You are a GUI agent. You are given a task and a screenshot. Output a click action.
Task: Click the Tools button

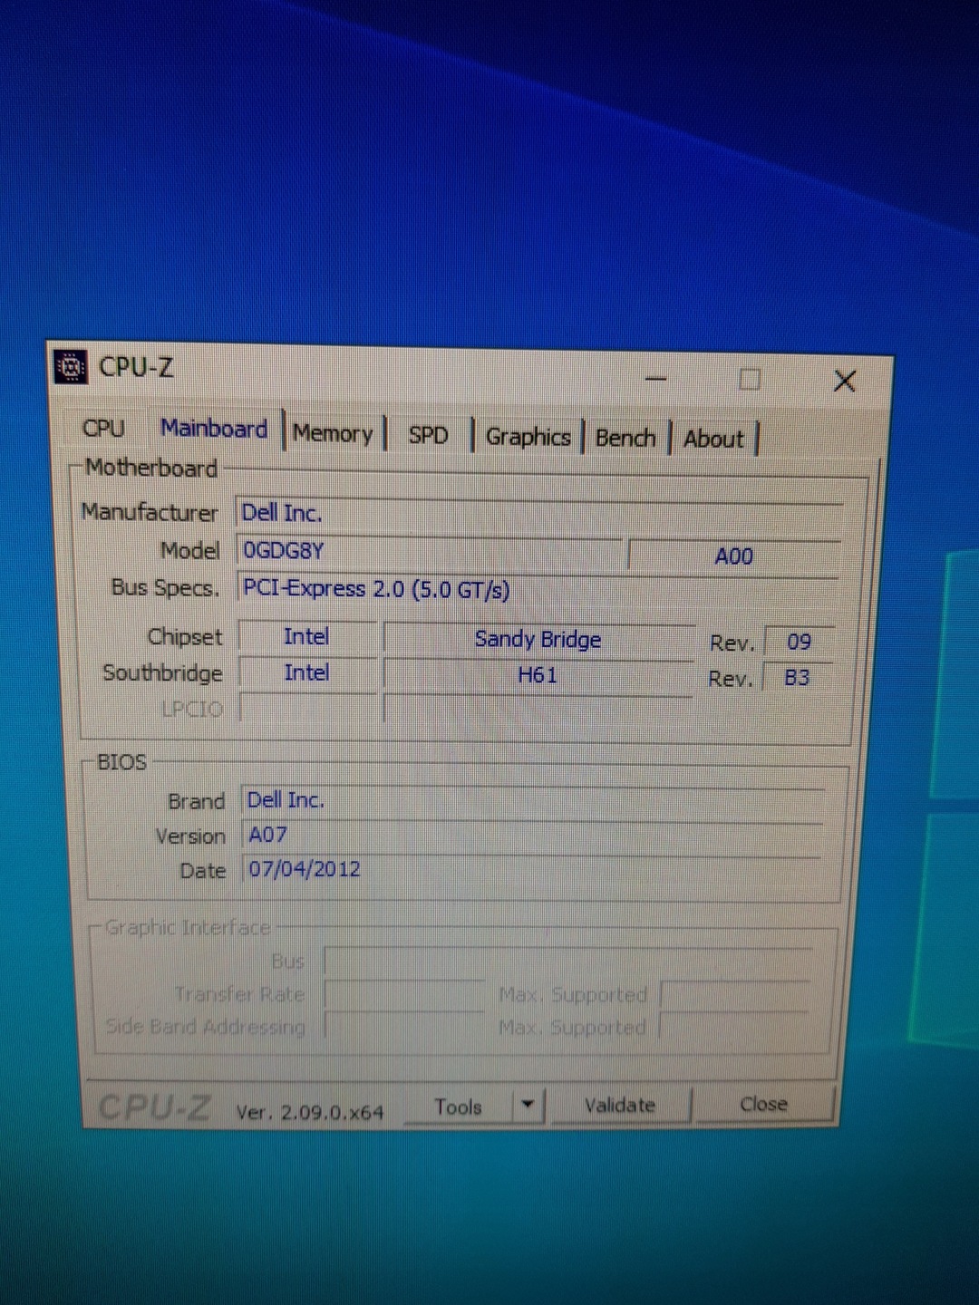(x=459, y=1107)
